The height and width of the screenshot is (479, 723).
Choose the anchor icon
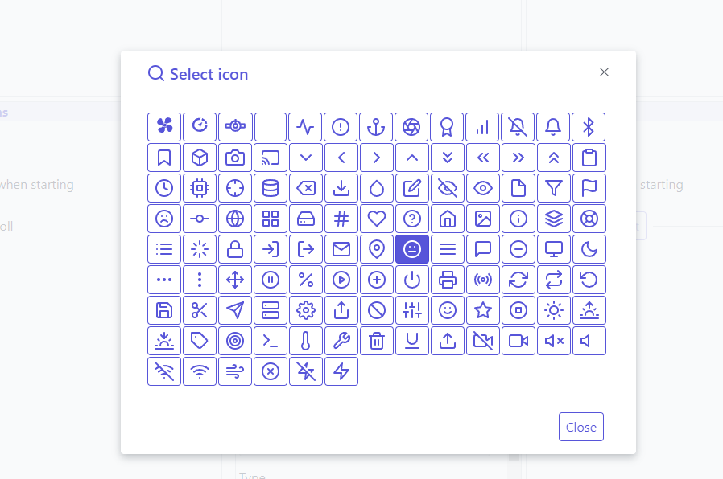(x=377, y=127)
